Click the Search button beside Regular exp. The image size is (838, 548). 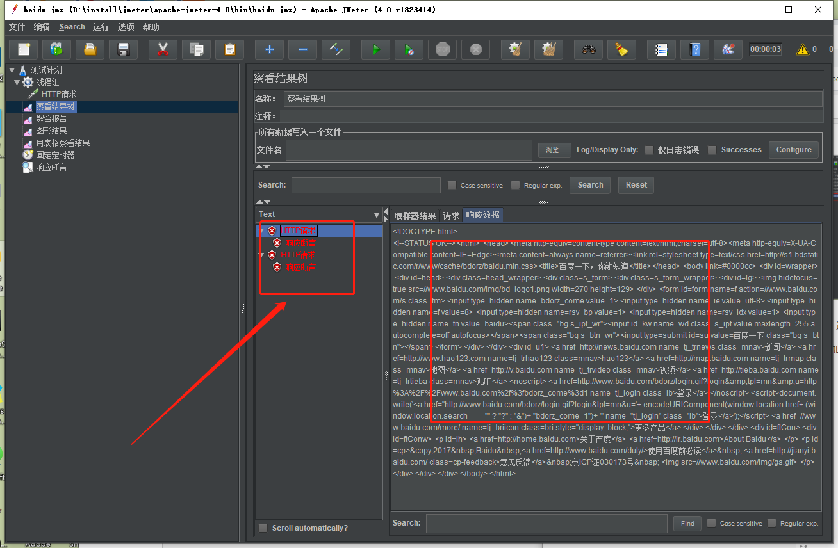click(x=590, y=185)
